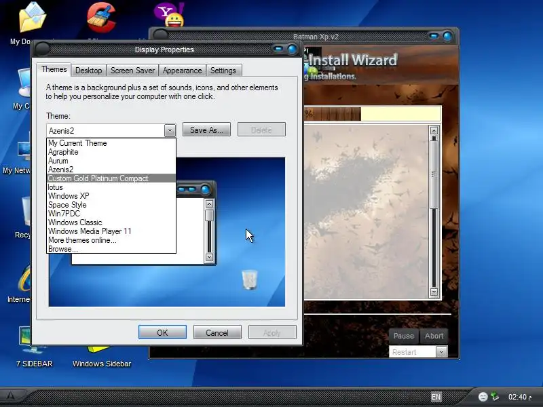The image size is (543, 407).
Task: Close the Display Properties window
Action: click(x=293, y=49)
